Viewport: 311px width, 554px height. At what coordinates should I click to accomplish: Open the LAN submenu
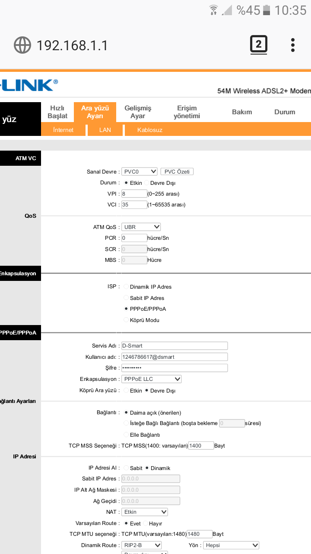click(105, 130)
